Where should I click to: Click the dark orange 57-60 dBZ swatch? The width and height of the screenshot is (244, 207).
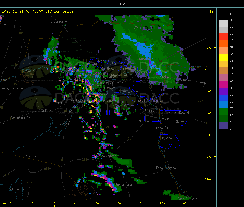click(x=223, y=44)
